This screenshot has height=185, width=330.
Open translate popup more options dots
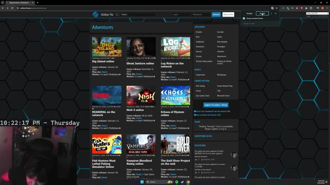click(271, 13)
